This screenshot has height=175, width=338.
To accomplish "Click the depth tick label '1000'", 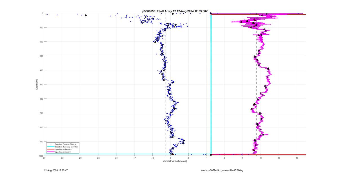I will tap(41, 156).
